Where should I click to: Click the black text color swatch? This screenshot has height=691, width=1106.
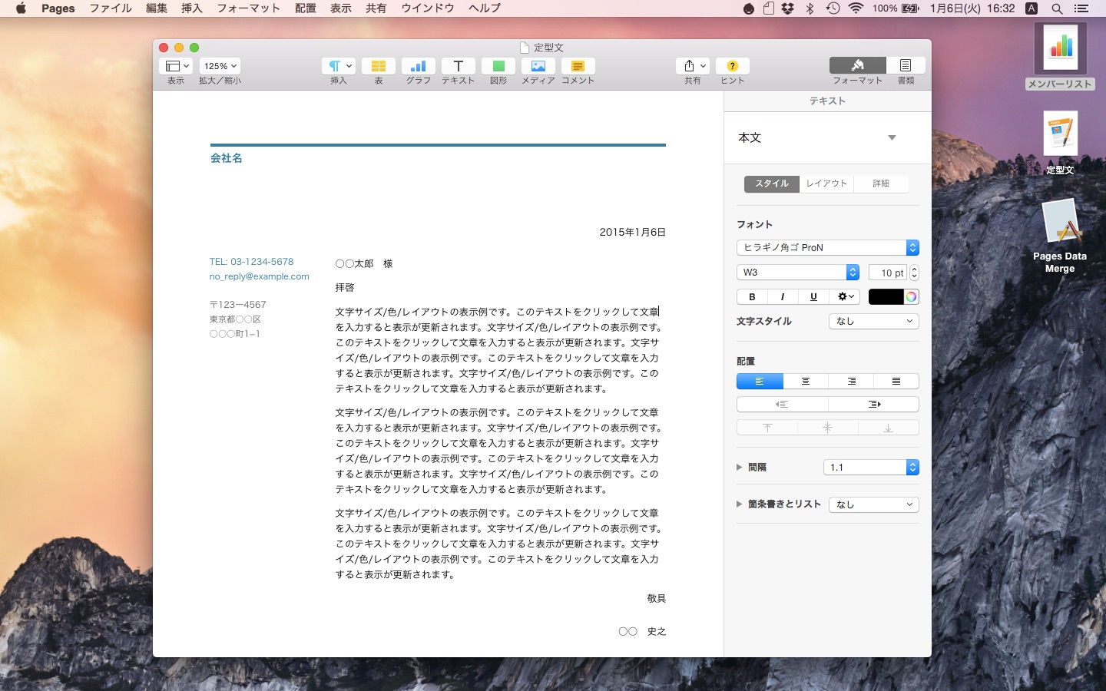(x=886, y=296)
